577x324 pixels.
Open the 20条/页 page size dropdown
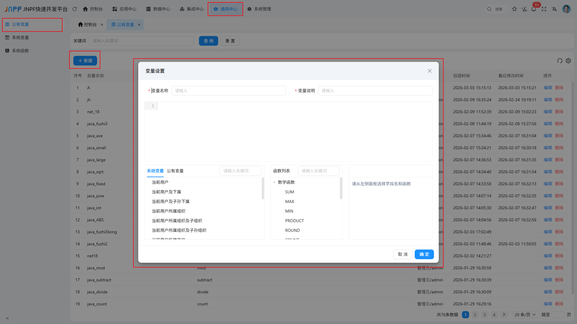click(x=525, y=314)
